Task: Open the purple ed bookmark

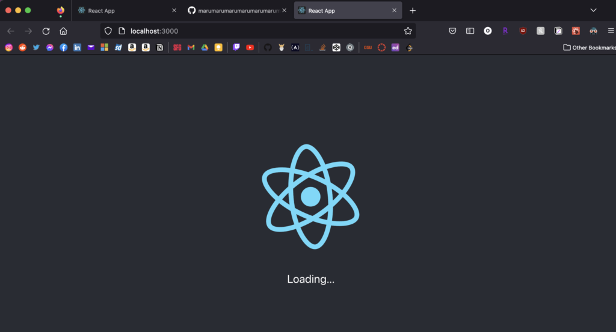Action: tap(395, 48)
